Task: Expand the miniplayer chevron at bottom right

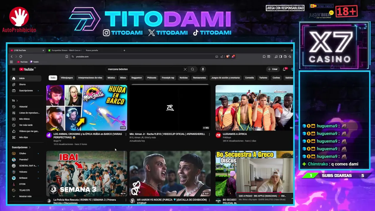Action: coord(292,199)
